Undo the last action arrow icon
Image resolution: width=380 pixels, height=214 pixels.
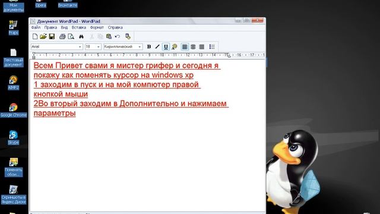118,36
